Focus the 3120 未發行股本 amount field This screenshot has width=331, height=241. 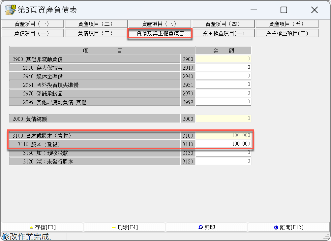click(223, 161)
